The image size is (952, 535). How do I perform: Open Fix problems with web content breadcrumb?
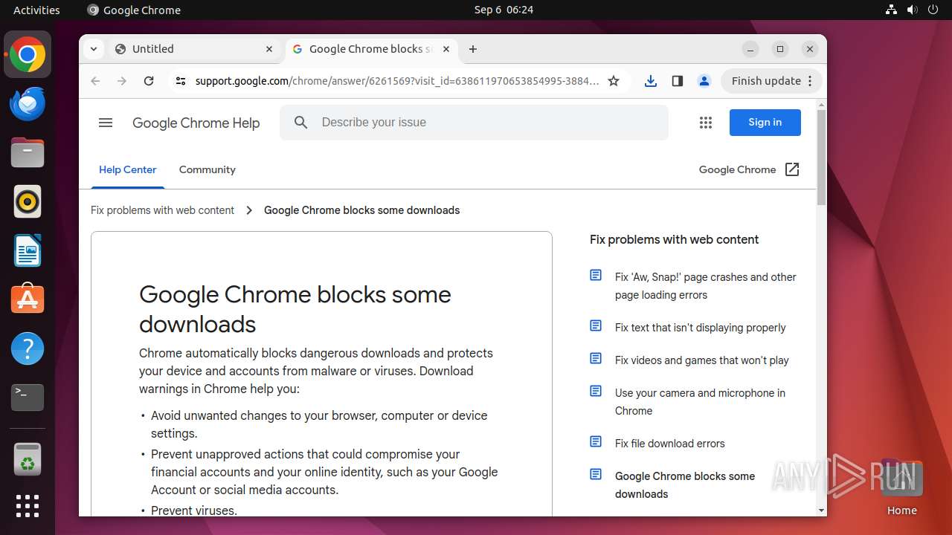[x=162, y=210]
